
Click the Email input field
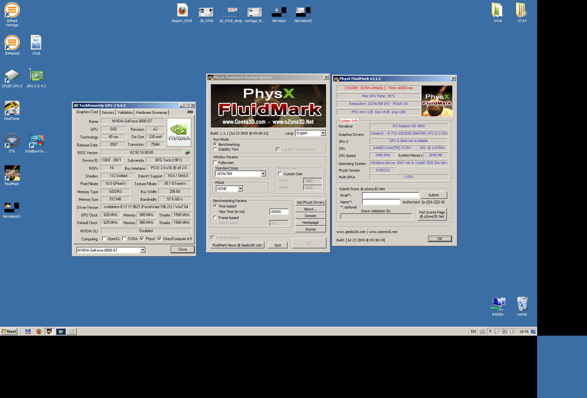coord(390,195)
